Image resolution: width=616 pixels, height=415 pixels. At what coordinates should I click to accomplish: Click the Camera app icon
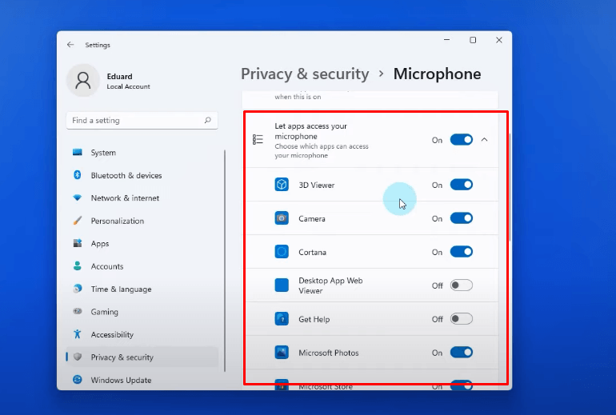pyautogui.click(x=282, y=218)
